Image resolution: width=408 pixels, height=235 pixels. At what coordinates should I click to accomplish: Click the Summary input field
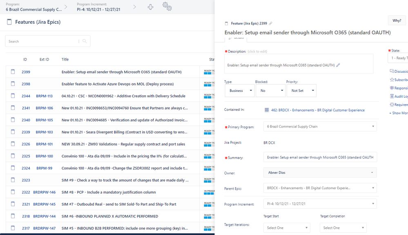point(320,157)
